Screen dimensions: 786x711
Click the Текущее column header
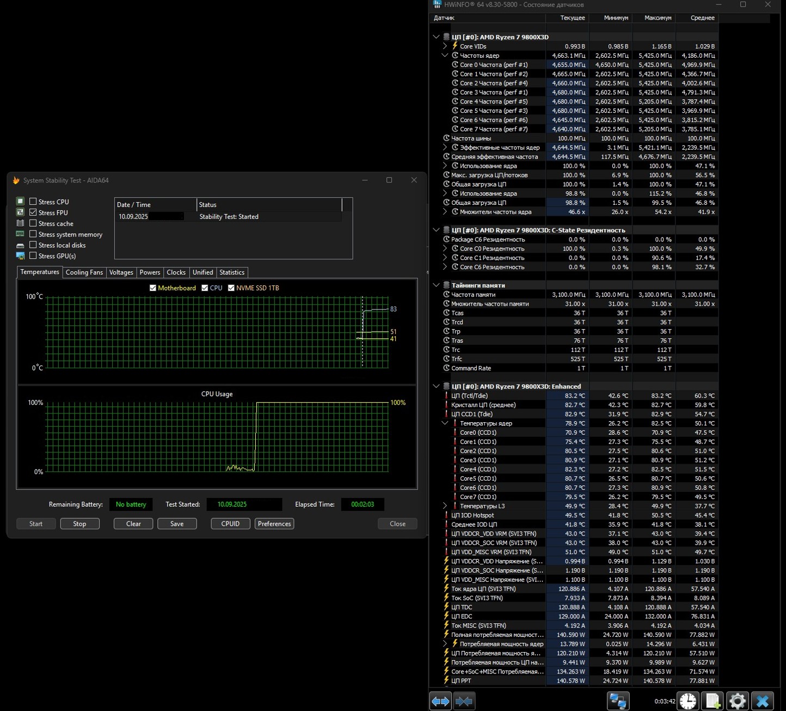click(x=568, y=18)
